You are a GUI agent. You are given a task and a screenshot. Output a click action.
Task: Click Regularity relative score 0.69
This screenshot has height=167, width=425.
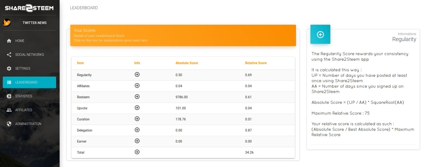coord(249,75)
